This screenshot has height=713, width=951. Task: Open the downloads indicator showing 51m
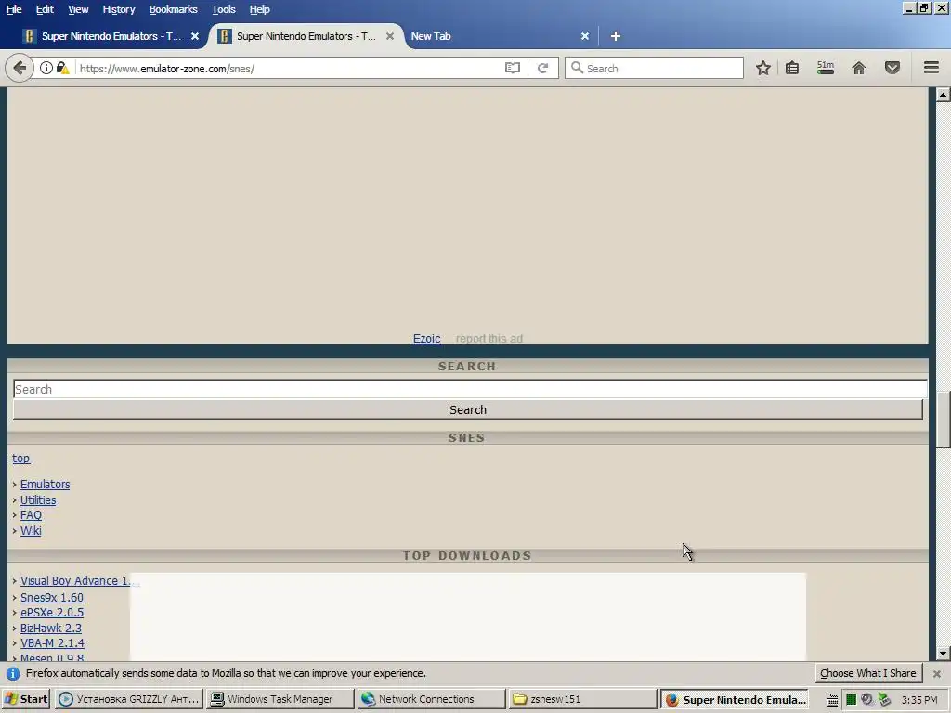(x=826, y=68)
